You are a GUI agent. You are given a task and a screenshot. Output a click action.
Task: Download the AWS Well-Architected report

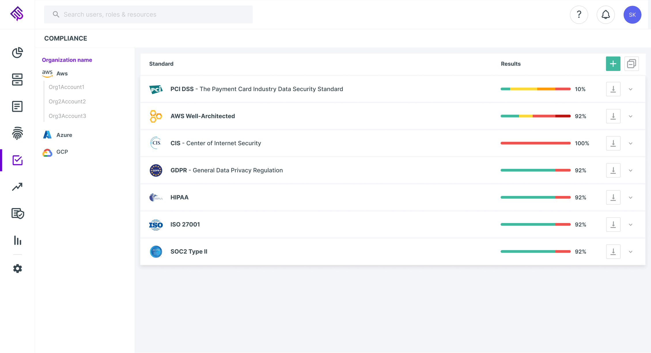613,116
